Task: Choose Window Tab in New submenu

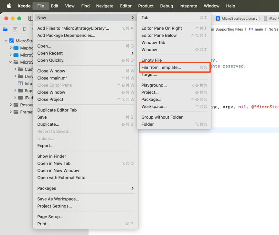Action: pos(174,43)
